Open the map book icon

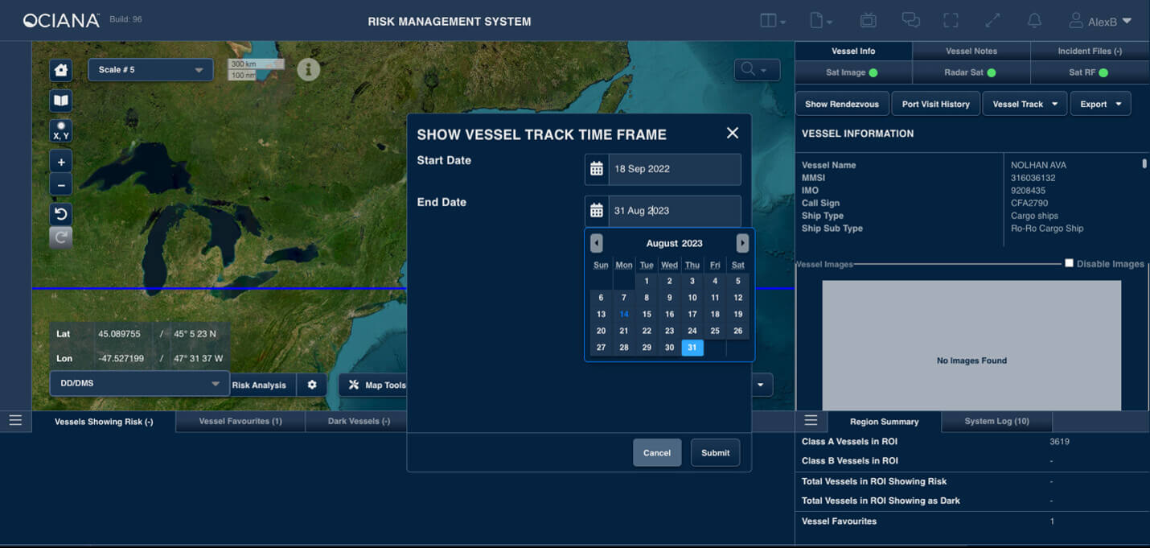(x=61, y=101)
